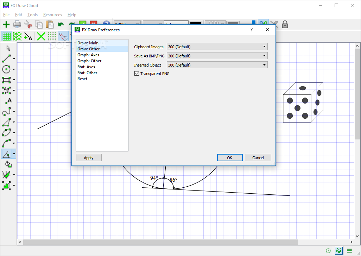Click the clipboard Paste icon
The width and height of the screenshot is (361, 256).
pos(50,24)
